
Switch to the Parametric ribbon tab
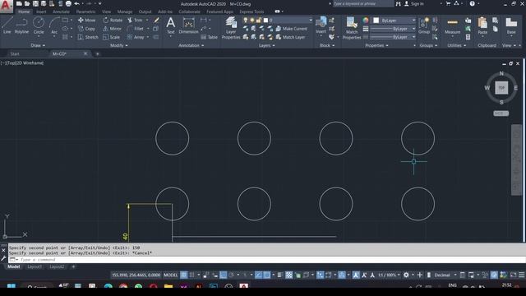[85, 12]
